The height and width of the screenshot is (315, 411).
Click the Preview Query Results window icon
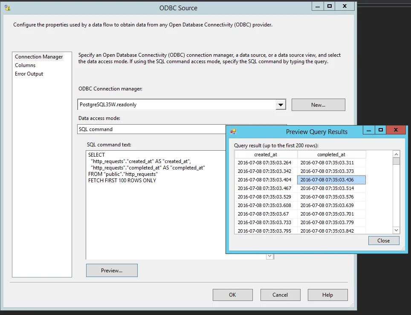[233, 131]
